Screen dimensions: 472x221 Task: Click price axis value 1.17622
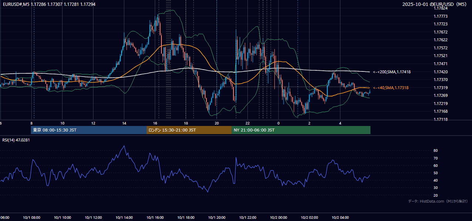coord(440,40)
